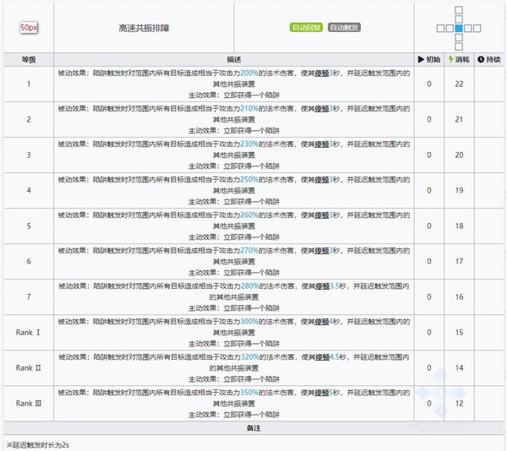Click the level 1 cell
Viewport: 507px width, 451px height.
29,84
